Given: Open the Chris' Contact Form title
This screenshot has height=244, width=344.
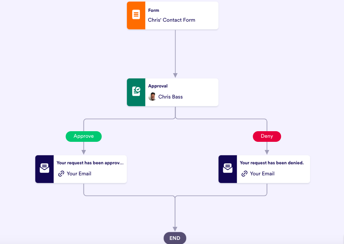Looking at the screenshot, I should tap(171, 20).
